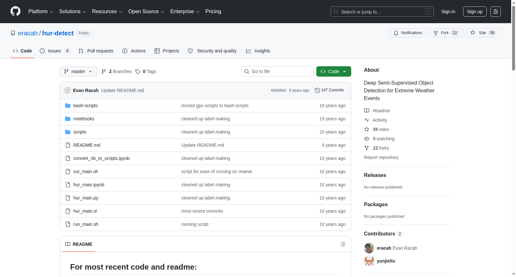Click the Fork icon button
This screenshot has width=516, height=277.
[x=436, y=33]
